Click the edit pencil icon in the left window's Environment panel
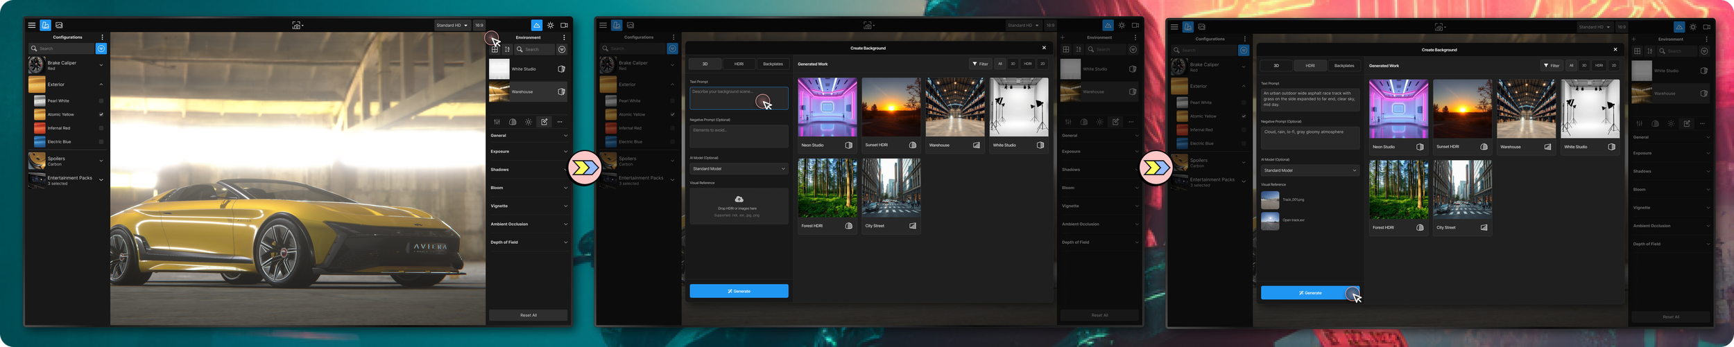Viewport: 1734px width, 347px height. click(x=544, y=122)
